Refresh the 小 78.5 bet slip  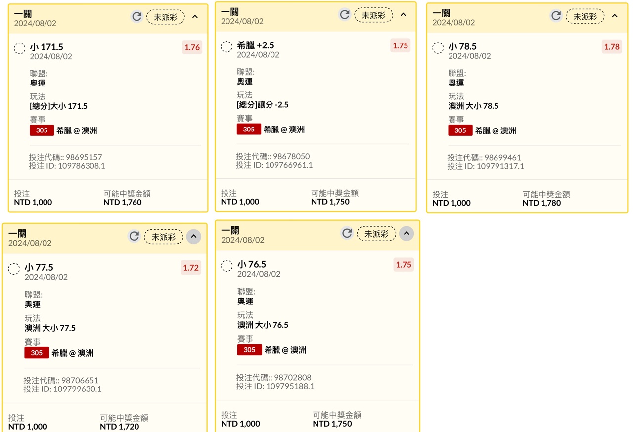(x=556, y=16)
